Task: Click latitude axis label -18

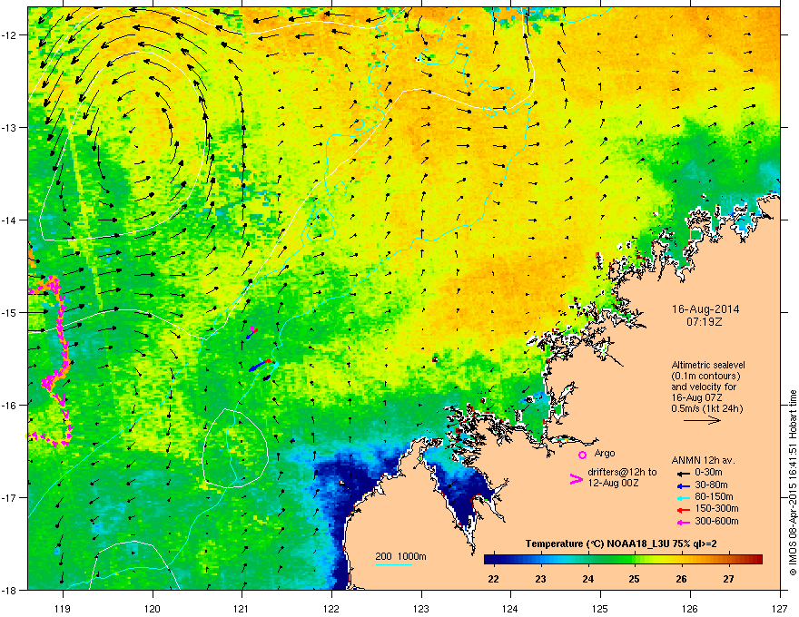Action: [x=10, y=590]
